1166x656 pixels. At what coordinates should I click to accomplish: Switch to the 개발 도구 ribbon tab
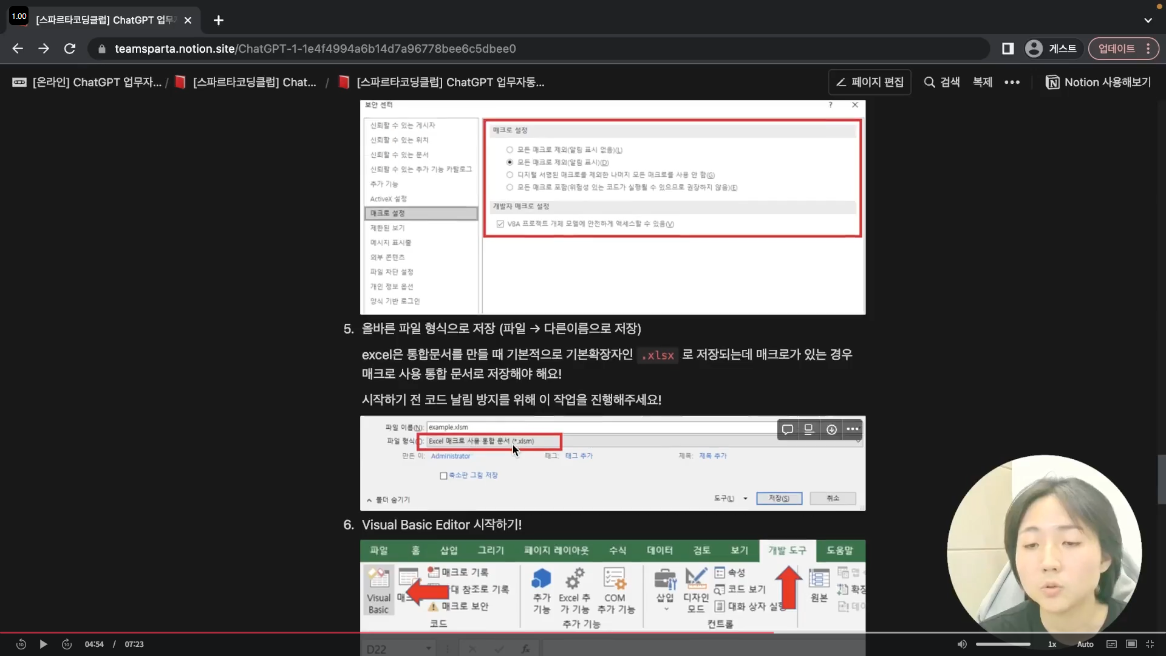(787, 550)
